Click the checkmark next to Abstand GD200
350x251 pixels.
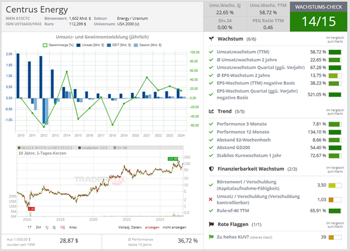(x=211, y=147)
